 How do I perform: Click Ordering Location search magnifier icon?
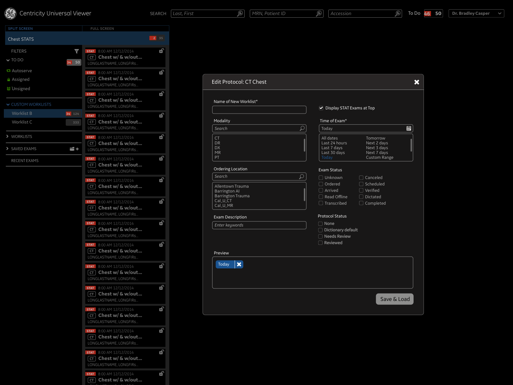(301, 176)
